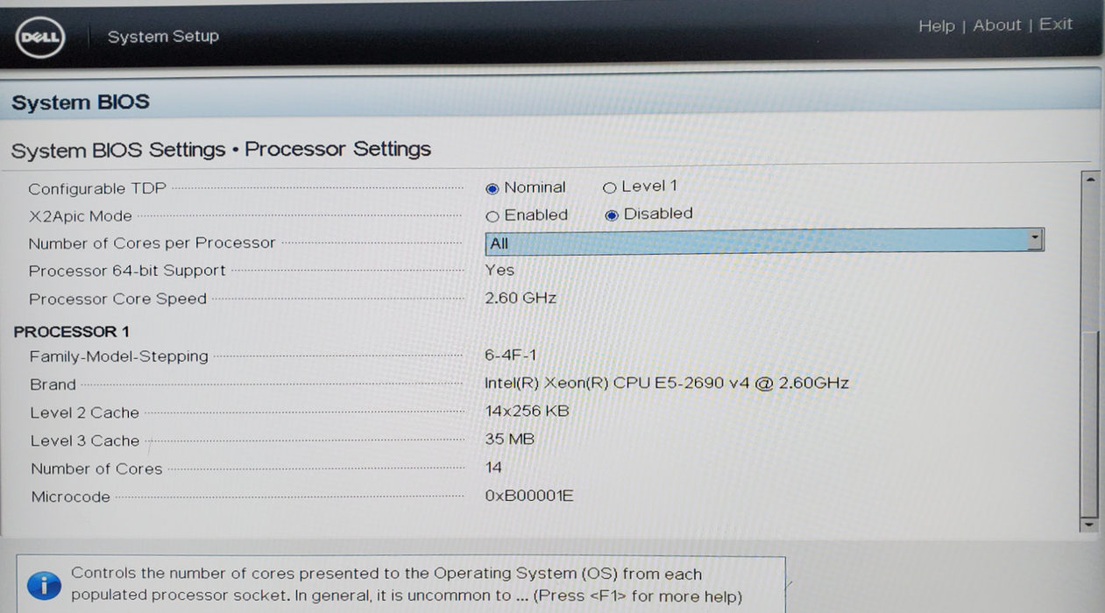Click the scrollbar up arrow
The width and height of the screenshot is (1105, 613).
(1090, 179)
